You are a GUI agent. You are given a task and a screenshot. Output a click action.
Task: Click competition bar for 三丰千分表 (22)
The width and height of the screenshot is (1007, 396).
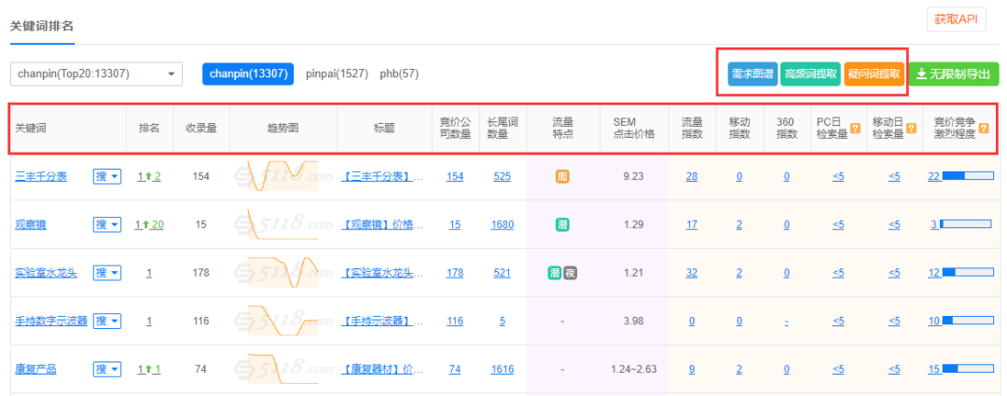[x=968, y=176]
